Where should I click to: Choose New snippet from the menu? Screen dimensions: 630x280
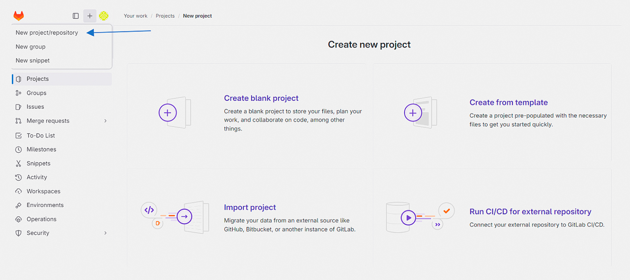click(33, 60)
